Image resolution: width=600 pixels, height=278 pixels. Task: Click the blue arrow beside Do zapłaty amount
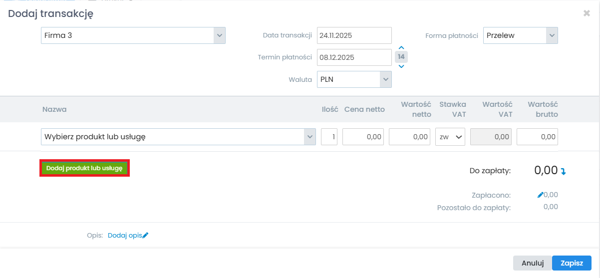click(564, 171)
